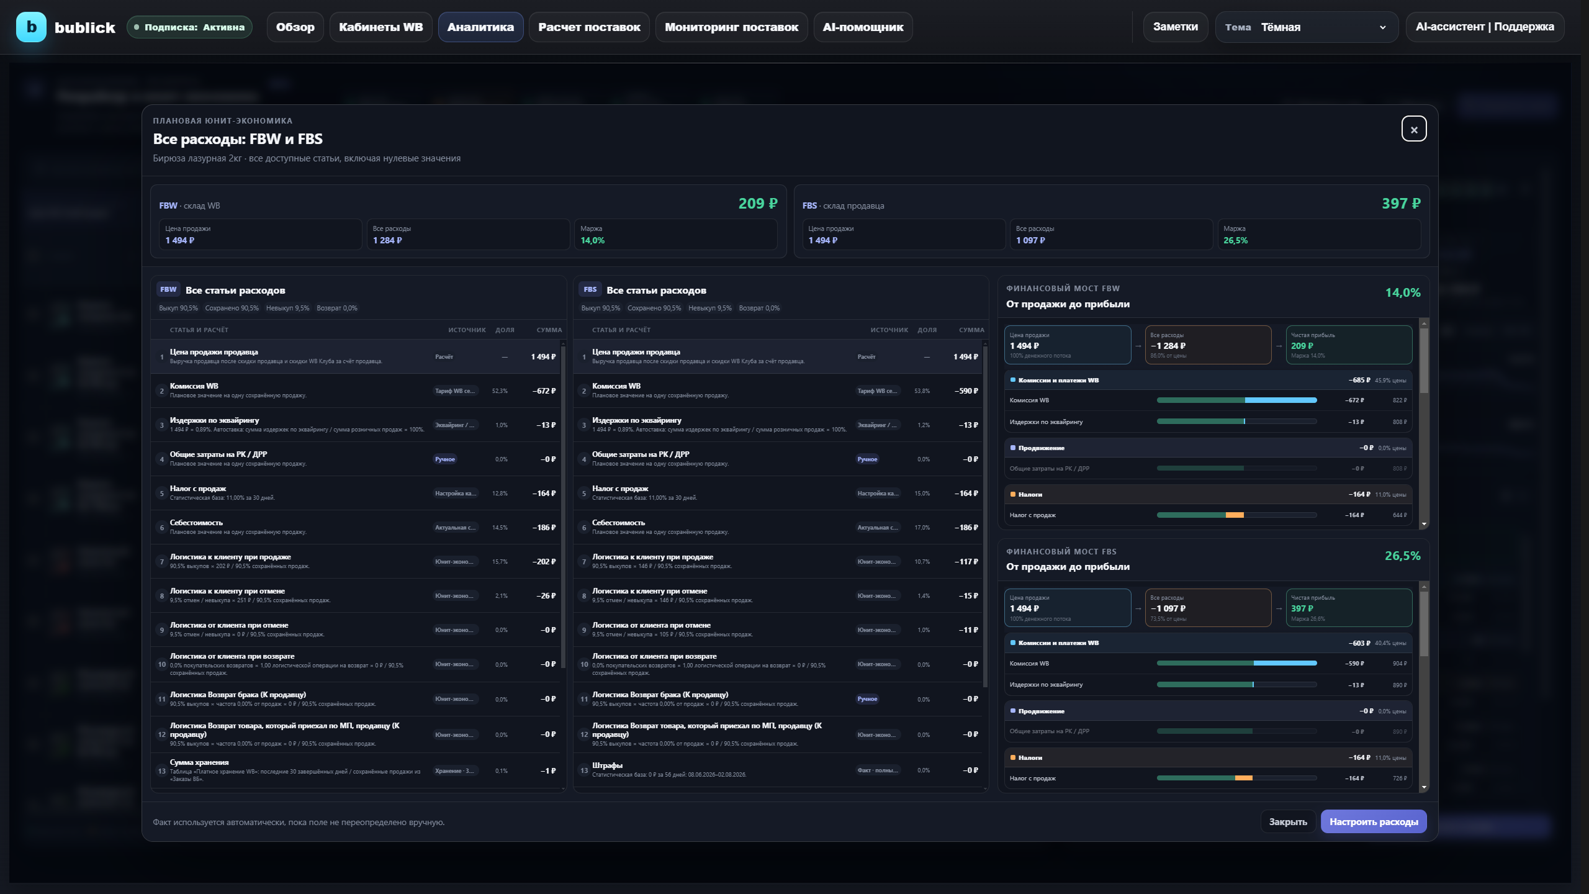The image size is (1589, 894).
Task: Click the 397 ₽ FBS profit total
Action: pyautogui.click(x=1401, y=204)
